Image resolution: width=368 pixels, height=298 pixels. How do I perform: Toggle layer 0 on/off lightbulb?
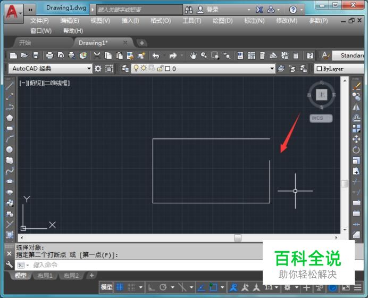[x=136, y=68]
